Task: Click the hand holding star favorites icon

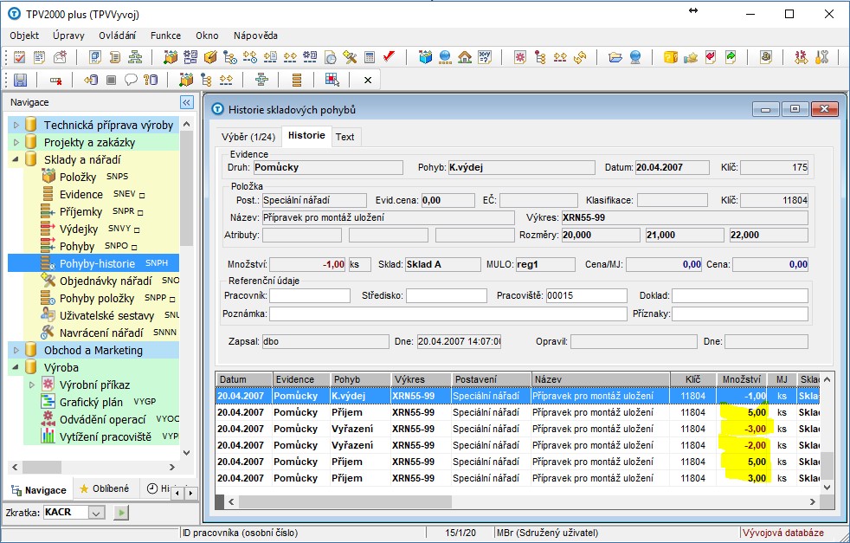Action: tap(691, 57)
